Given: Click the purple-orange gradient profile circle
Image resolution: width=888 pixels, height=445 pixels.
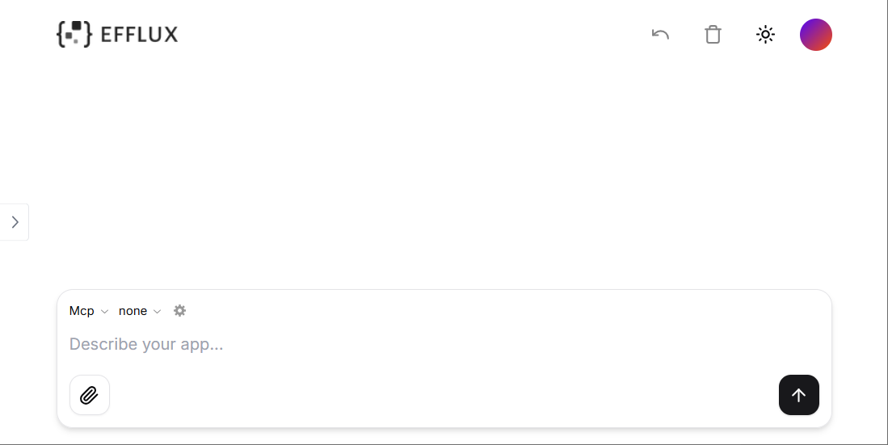Looking at the screenshot, I should click(815, 35).
